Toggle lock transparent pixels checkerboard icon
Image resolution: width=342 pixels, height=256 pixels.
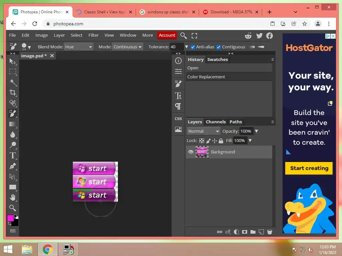click(202, 141)
